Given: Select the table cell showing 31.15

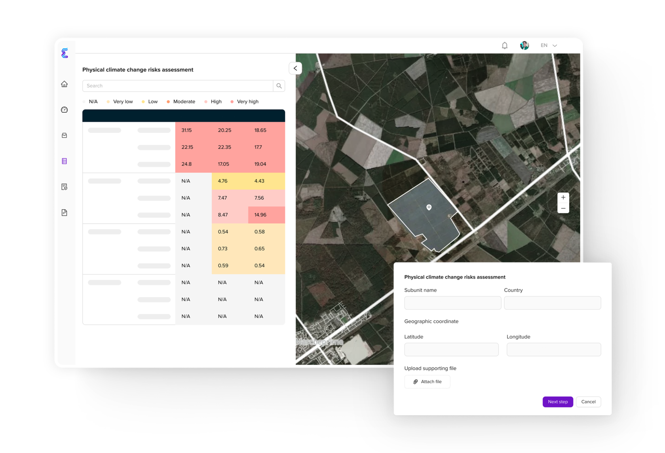Looking at the screenshot, I should tap(194, 130).
